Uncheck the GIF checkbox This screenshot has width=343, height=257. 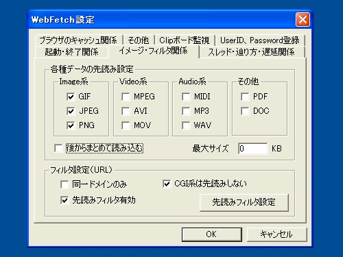[x=71, y=97]
